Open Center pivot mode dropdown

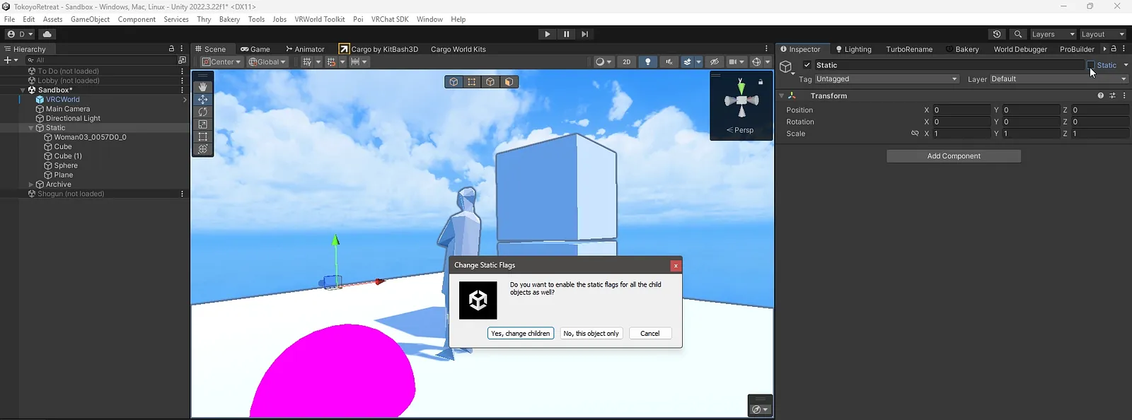(221, 62)
